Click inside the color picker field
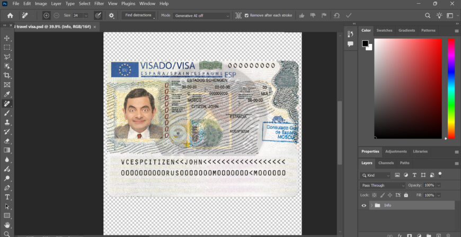The height and width of the screenshot is (237, 461). [x=408, y=88]
